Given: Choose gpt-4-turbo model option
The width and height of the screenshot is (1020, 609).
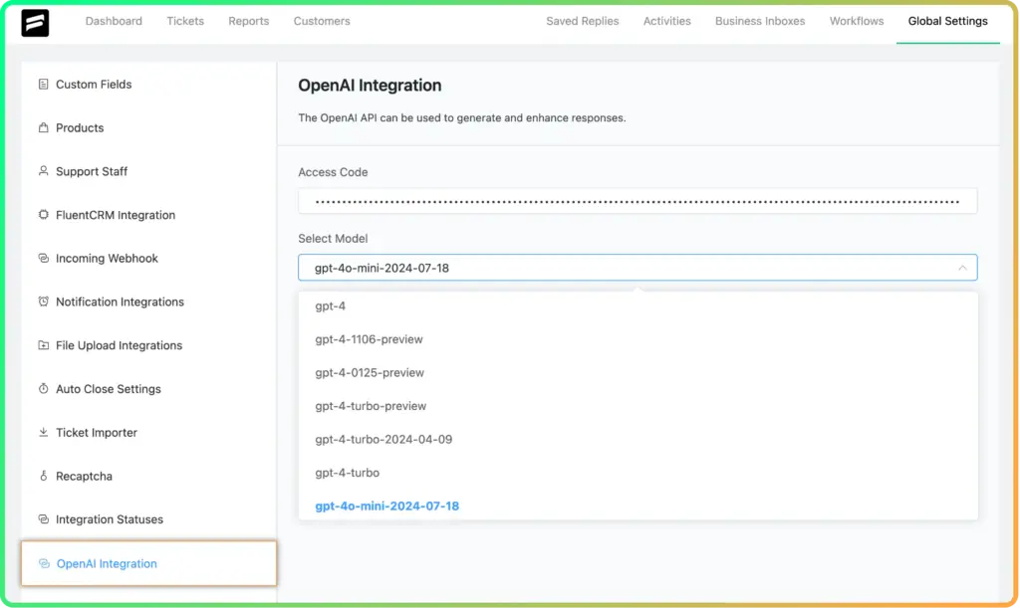Looking at the screenshot, I should click(x=637, y=473).
